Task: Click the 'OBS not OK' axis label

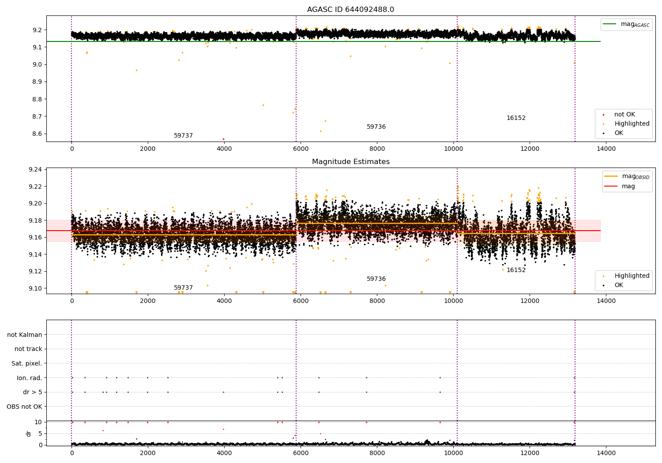Action: pyautogui.click(x=24, y=407)
